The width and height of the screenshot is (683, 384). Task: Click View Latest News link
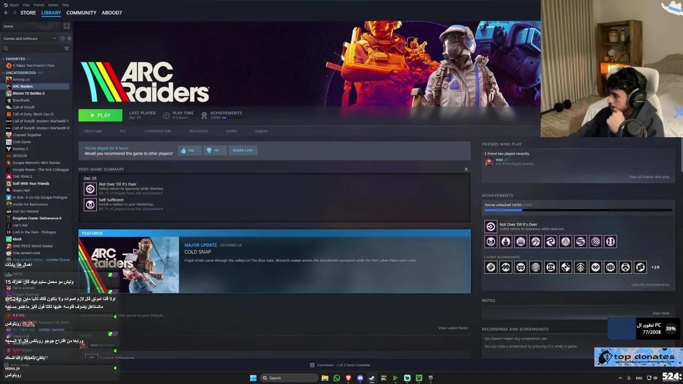(x=452, y=328)
